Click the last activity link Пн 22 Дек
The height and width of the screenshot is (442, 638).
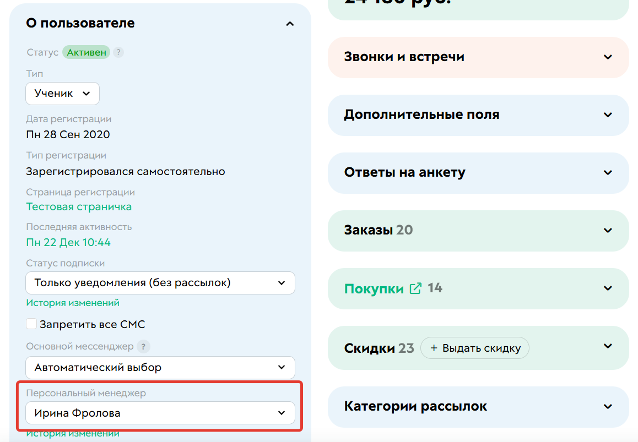pyautogui.click(x=68, y=242)
